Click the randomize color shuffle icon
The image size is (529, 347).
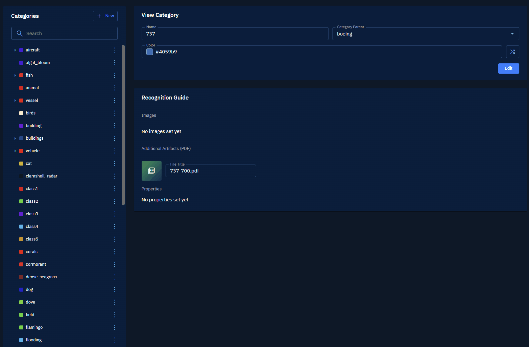(x=512, y=52)
